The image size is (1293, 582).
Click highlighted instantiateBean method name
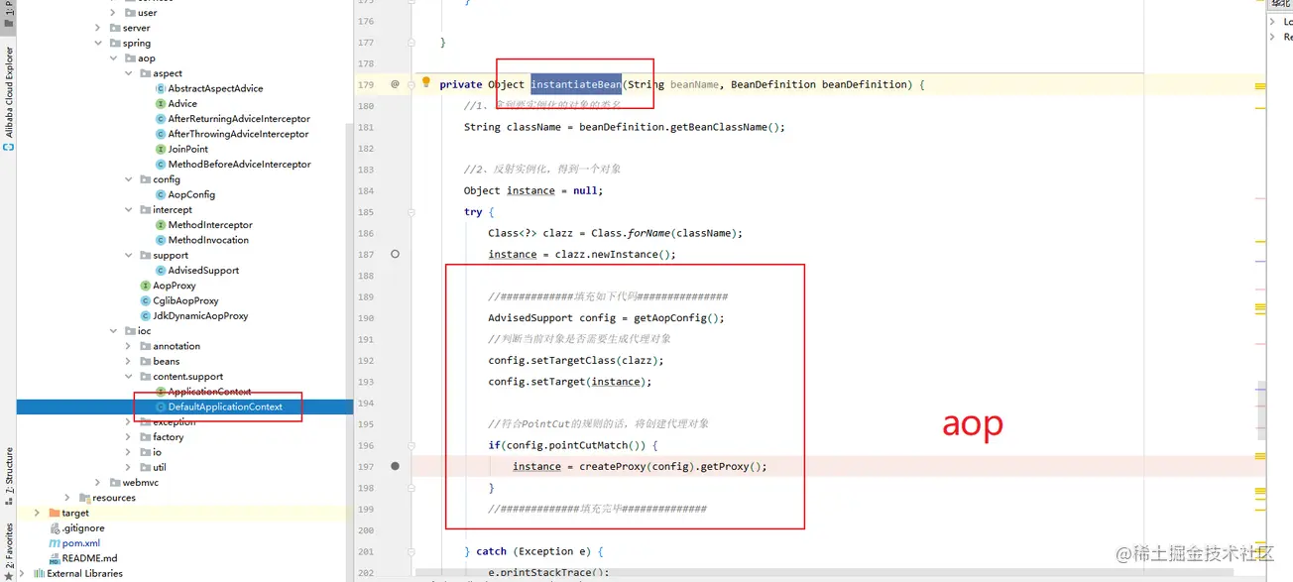(576, 84)
